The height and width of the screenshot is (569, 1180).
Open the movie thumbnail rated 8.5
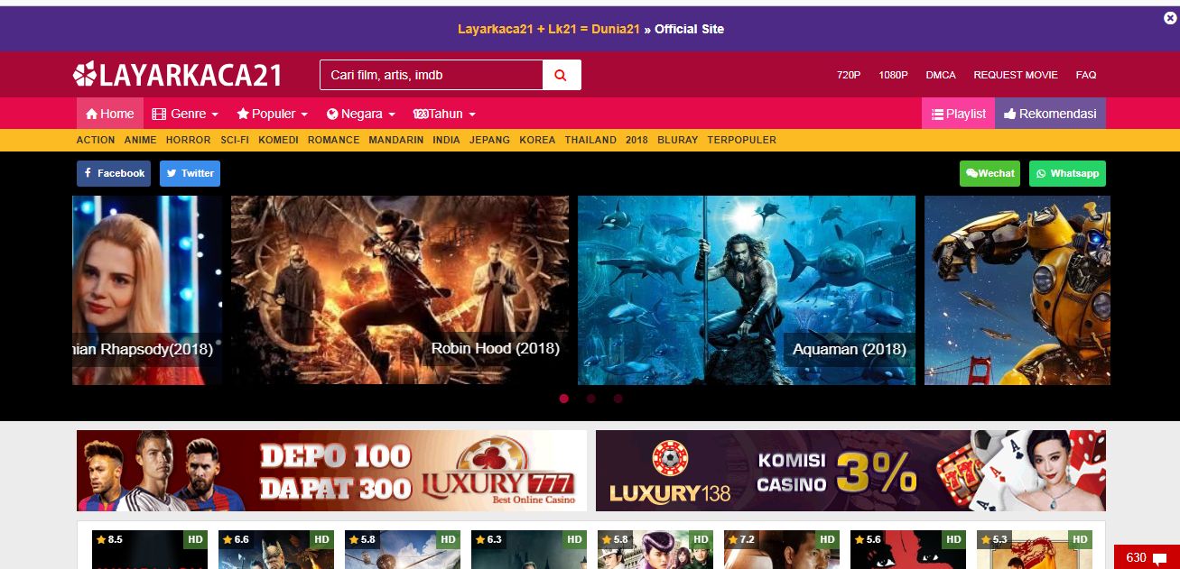[x=150, y=549]
